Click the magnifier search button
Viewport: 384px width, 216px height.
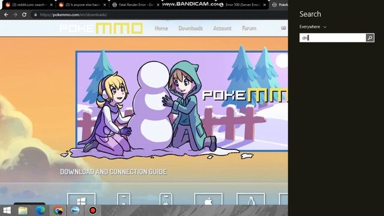370,38
